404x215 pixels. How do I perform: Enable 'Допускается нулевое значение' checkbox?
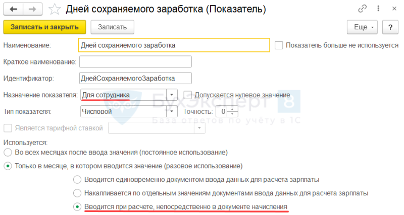[187, 95]
